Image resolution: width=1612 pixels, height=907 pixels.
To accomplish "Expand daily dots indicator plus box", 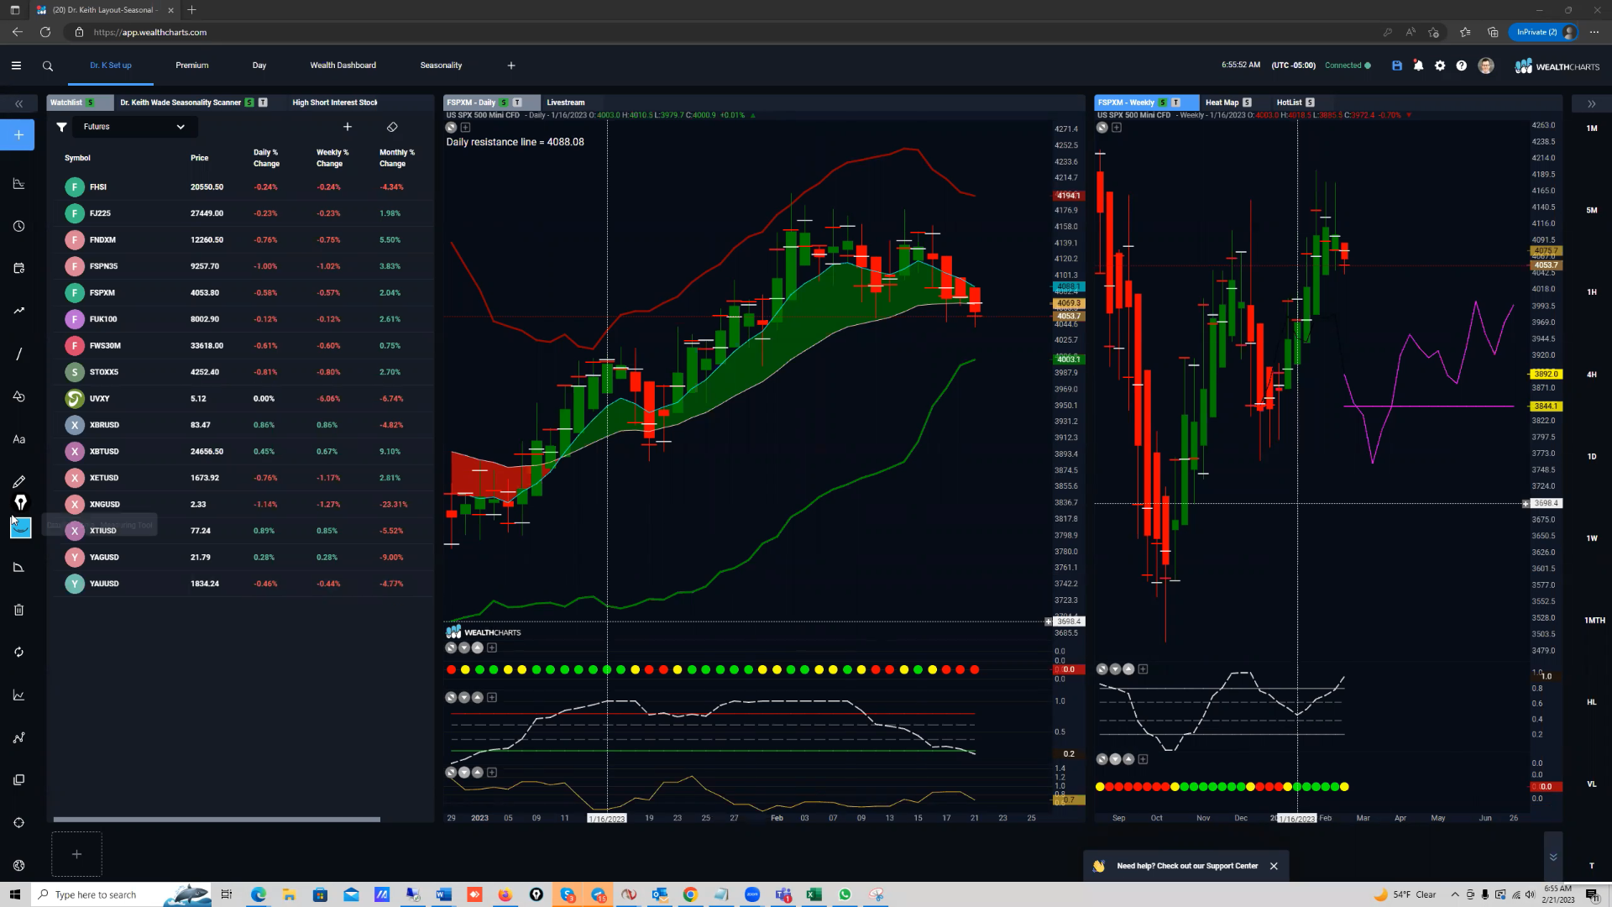I will (x=492, y=647).
